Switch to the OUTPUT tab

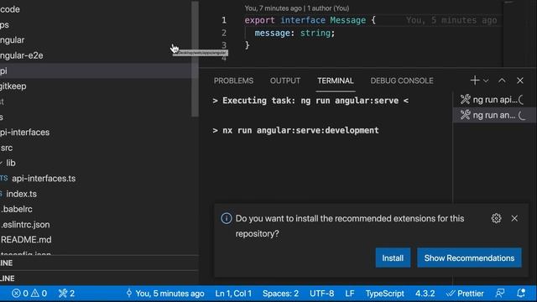285,81
